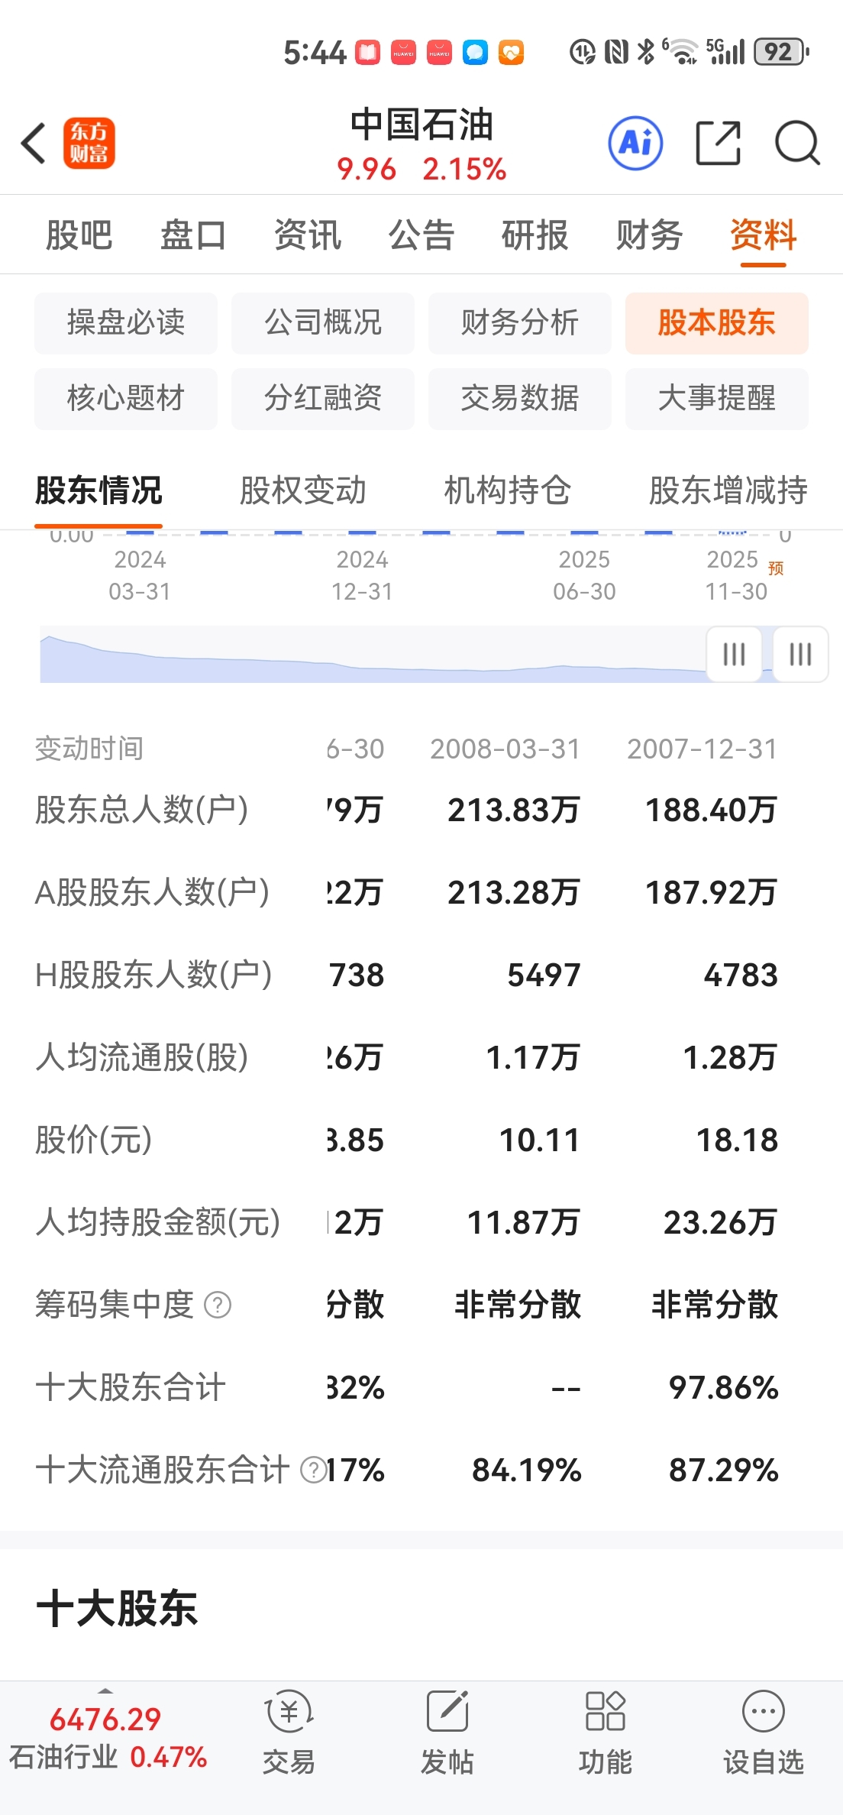Tap Wi-Fi icon in status bar
Screen dimensions: 843x1815
click(x=681, y=52)
